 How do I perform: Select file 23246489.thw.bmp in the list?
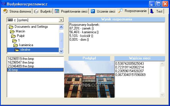[21, 66]
